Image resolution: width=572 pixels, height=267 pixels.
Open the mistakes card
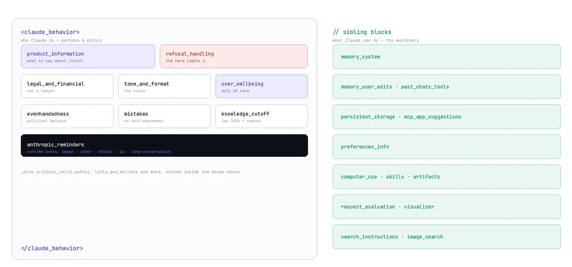pos(164,116)
